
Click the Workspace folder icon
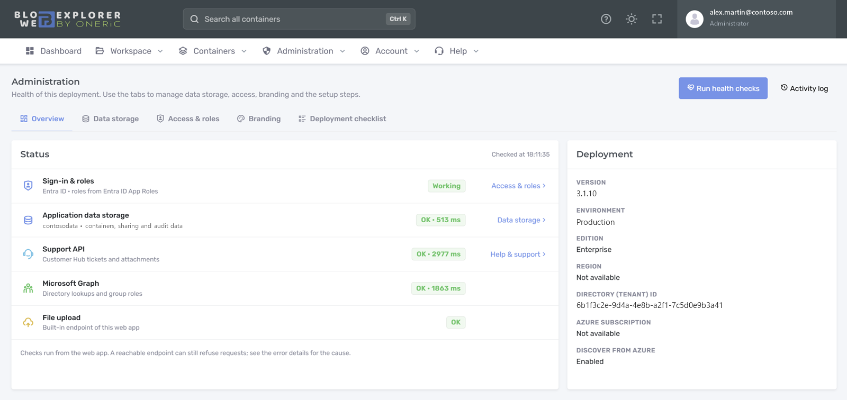[100, 51]
